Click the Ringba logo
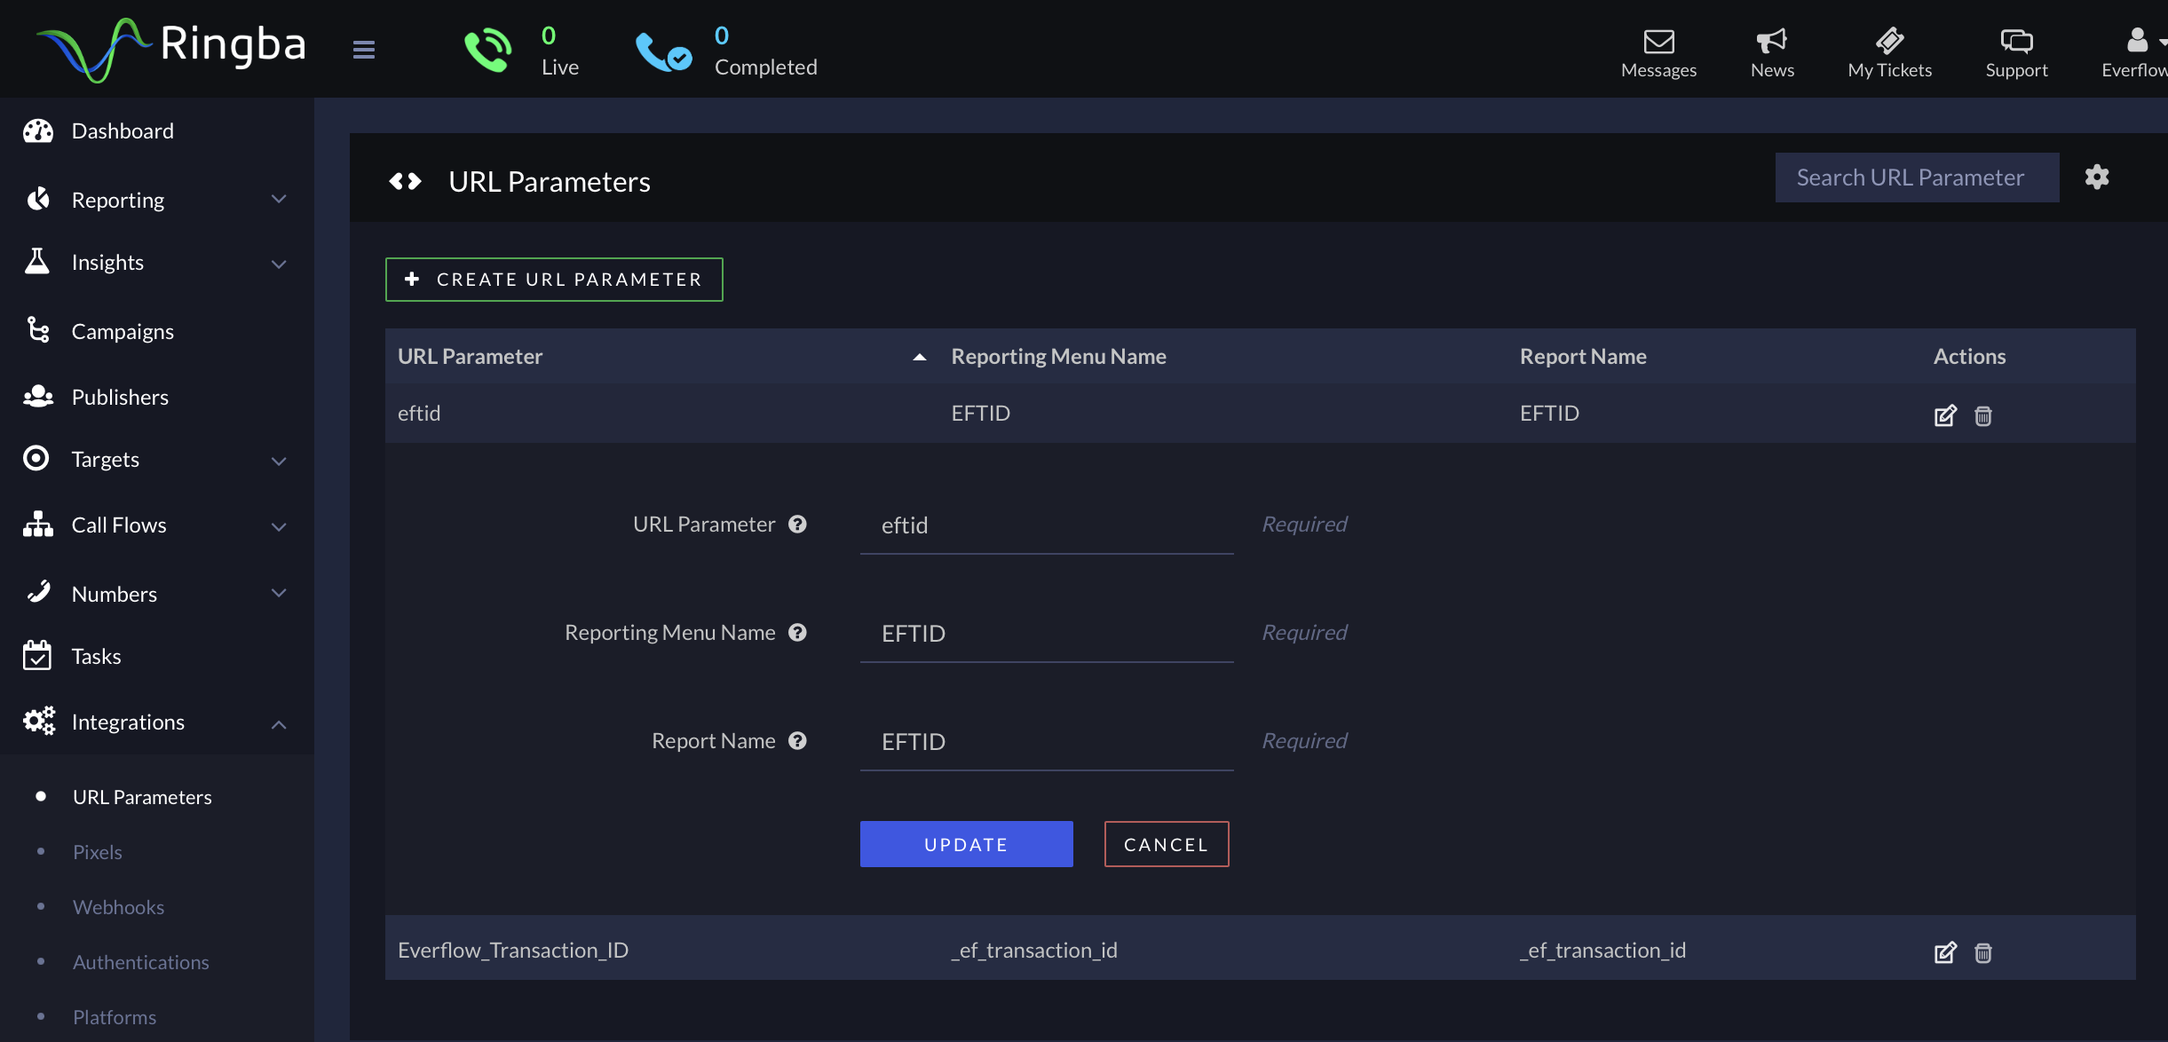 tap(171, 49)
